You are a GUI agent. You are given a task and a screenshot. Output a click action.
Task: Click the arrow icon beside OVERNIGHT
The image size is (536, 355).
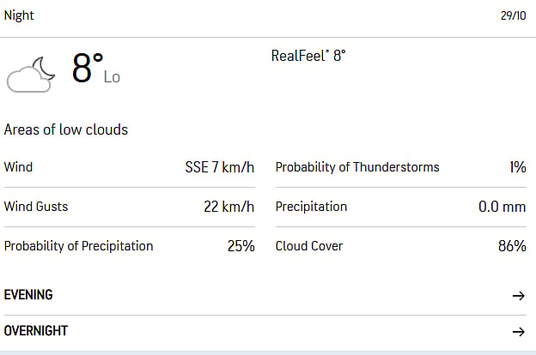518,332
